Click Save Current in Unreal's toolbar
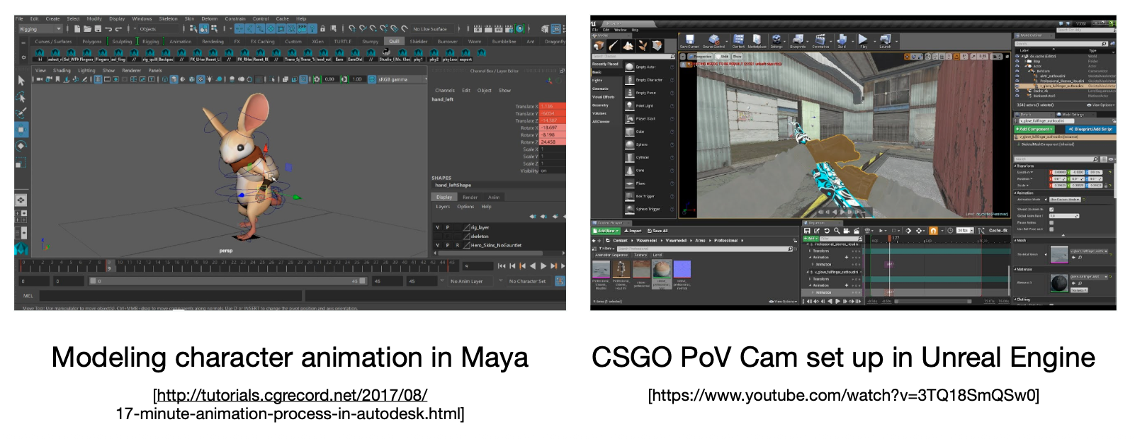 click(689, 40)
